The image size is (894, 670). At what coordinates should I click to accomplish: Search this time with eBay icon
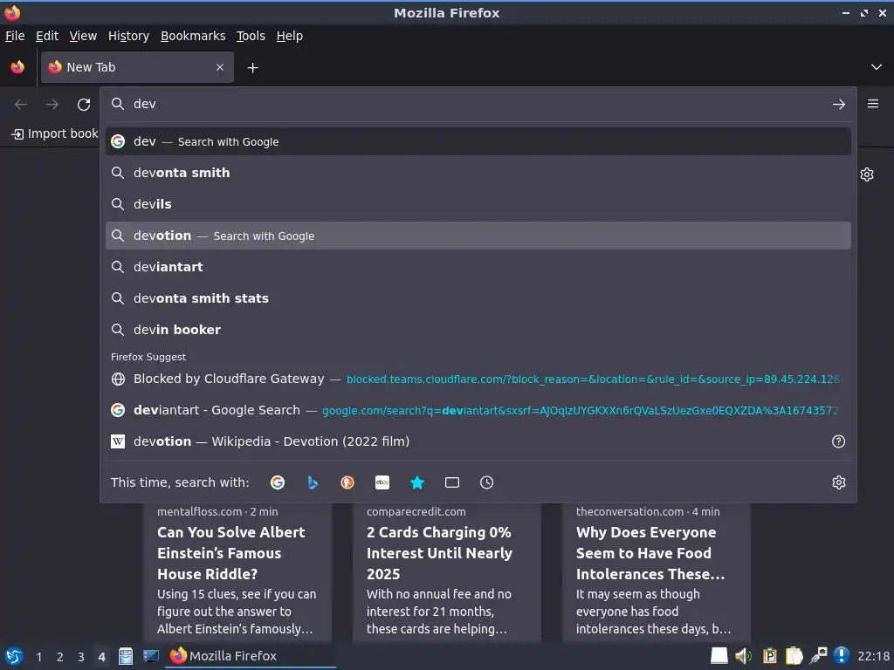(382, 482)
